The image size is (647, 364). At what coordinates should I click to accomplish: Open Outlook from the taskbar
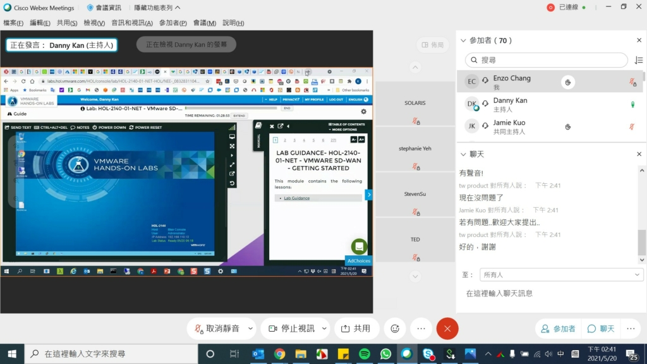[258, 354]
